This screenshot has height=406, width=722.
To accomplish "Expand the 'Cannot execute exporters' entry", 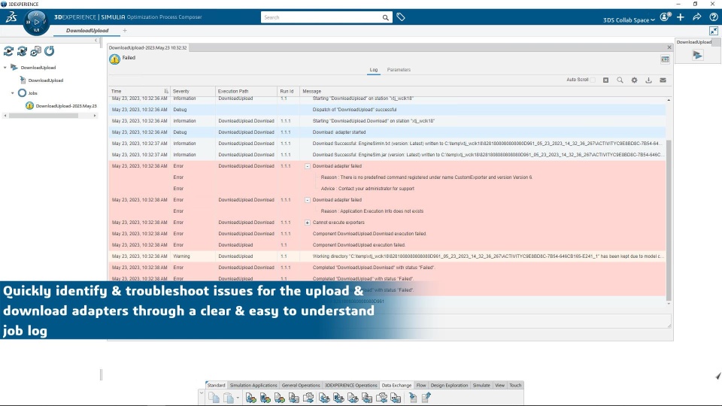I will 307,223.
